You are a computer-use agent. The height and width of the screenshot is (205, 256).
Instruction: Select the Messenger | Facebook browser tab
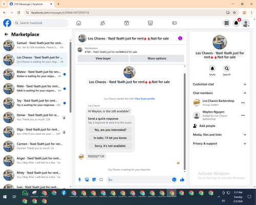pos(31,4)
